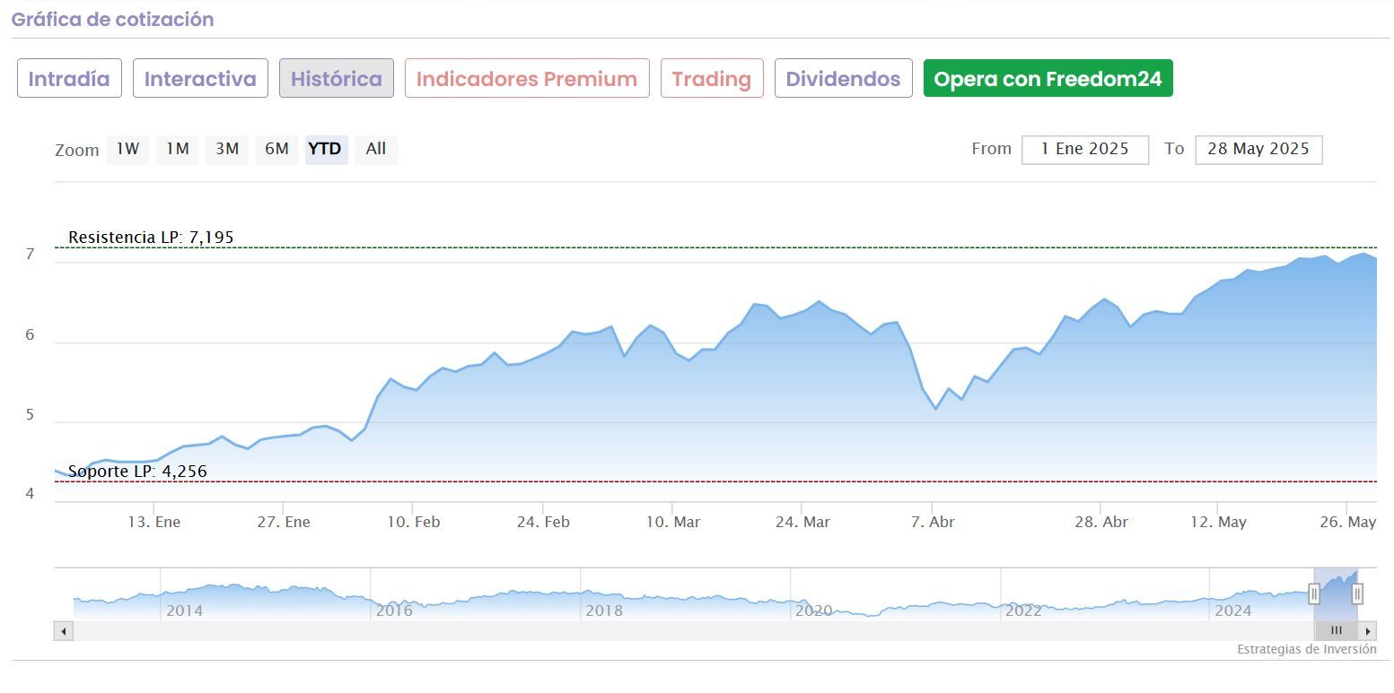Switch zoom to 6M

(x=276, y=149)
